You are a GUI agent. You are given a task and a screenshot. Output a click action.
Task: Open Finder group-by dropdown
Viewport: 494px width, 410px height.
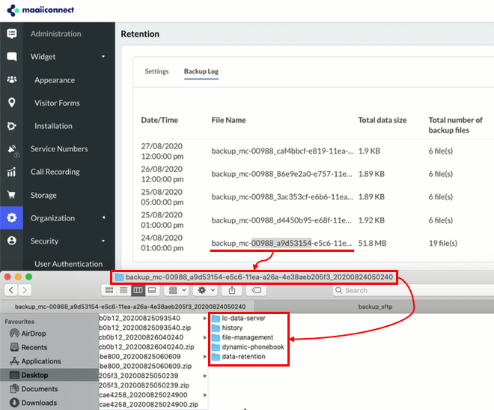[177, 290]
